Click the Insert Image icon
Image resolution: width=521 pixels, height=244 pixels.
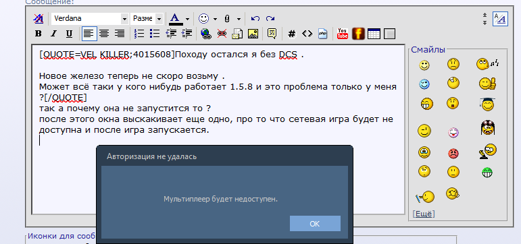253,34
